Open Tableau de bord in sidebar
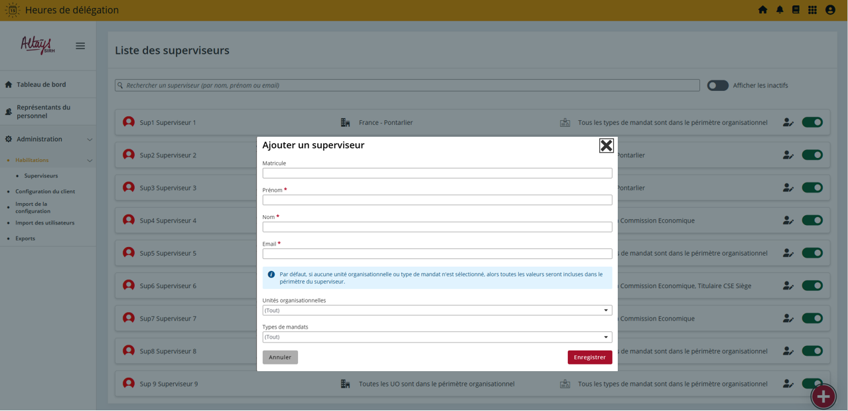This screenshot has width=848, height=411. pos(41,85)
